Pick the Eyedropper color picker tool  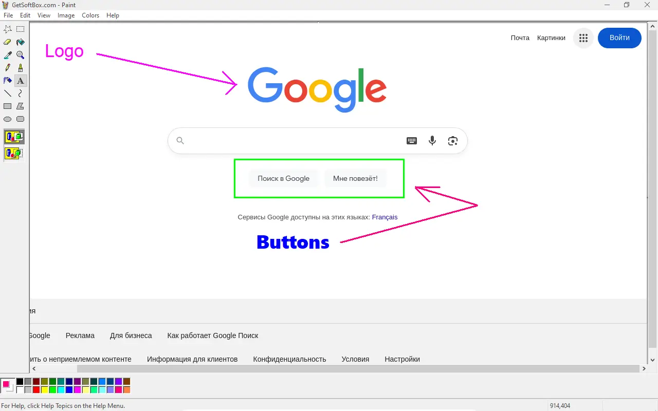(x=8, y=55)
